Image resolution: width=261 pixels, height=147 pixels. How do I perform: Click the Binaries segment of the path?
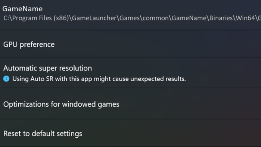[x=221, y=18]
